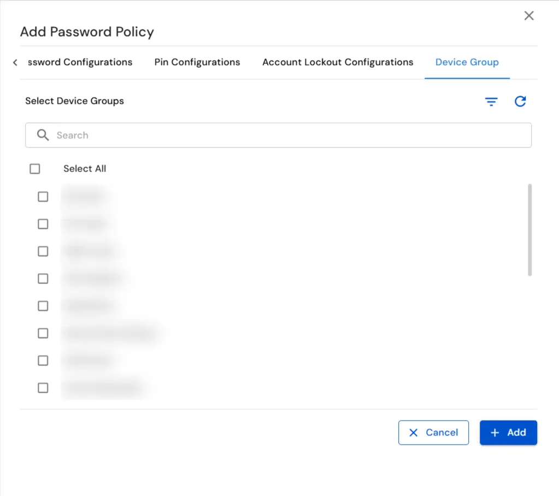Screen dimensions: 559x496
Task: Switch to the Pin Configurations tab
Action: 197,62
